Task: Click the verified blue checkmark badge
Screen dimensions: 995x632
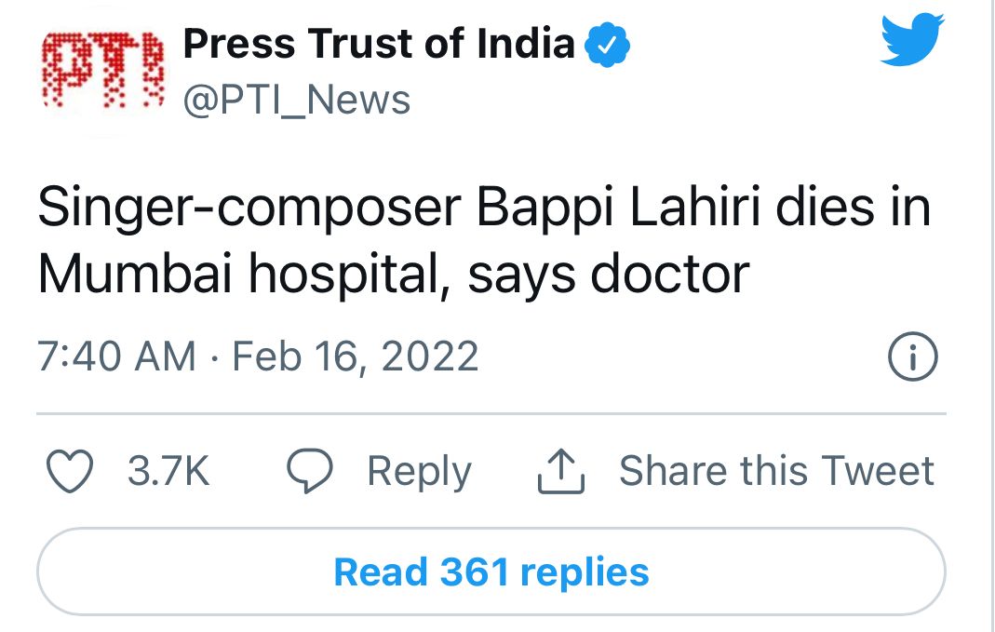Action: pos(609,43)
